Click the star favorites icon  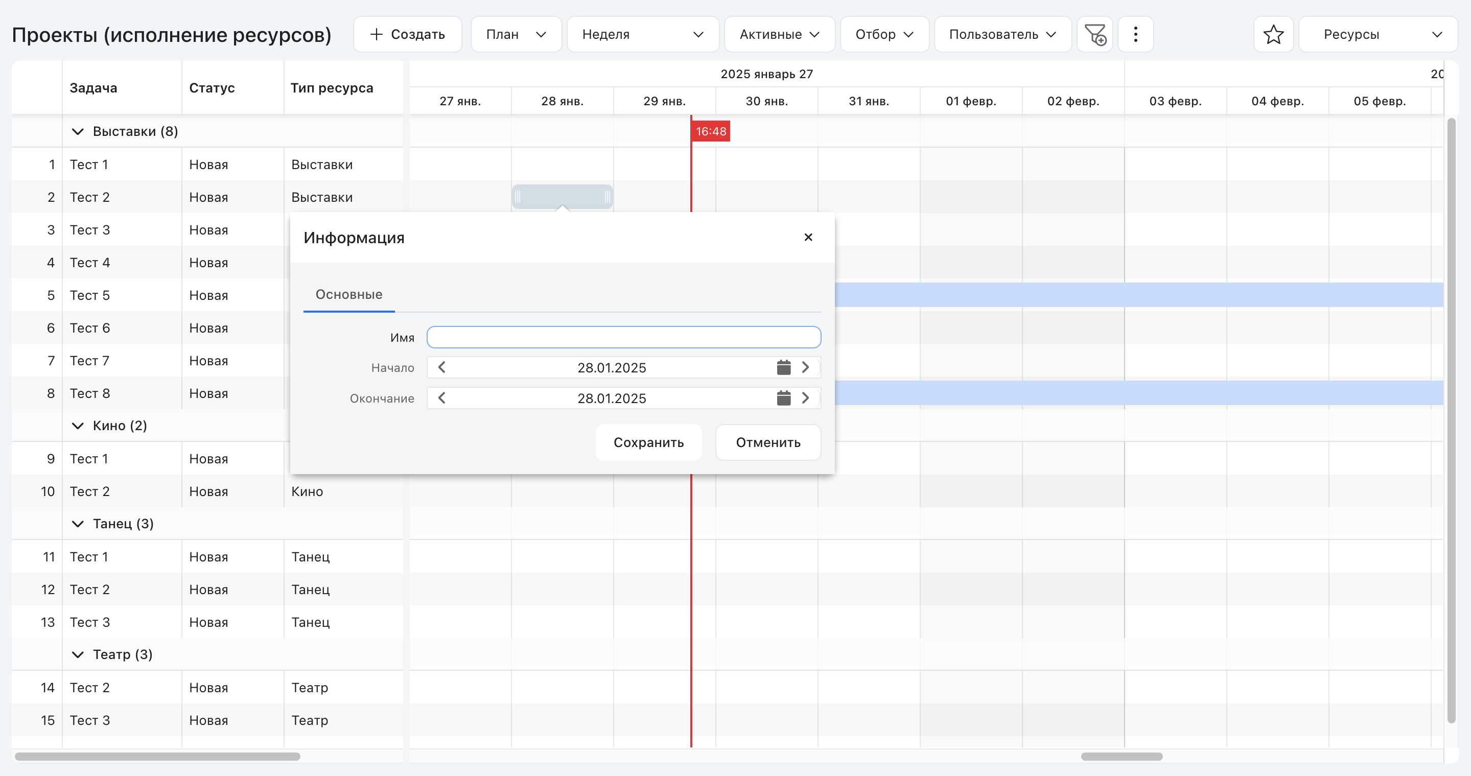[x=1273, y=35]
